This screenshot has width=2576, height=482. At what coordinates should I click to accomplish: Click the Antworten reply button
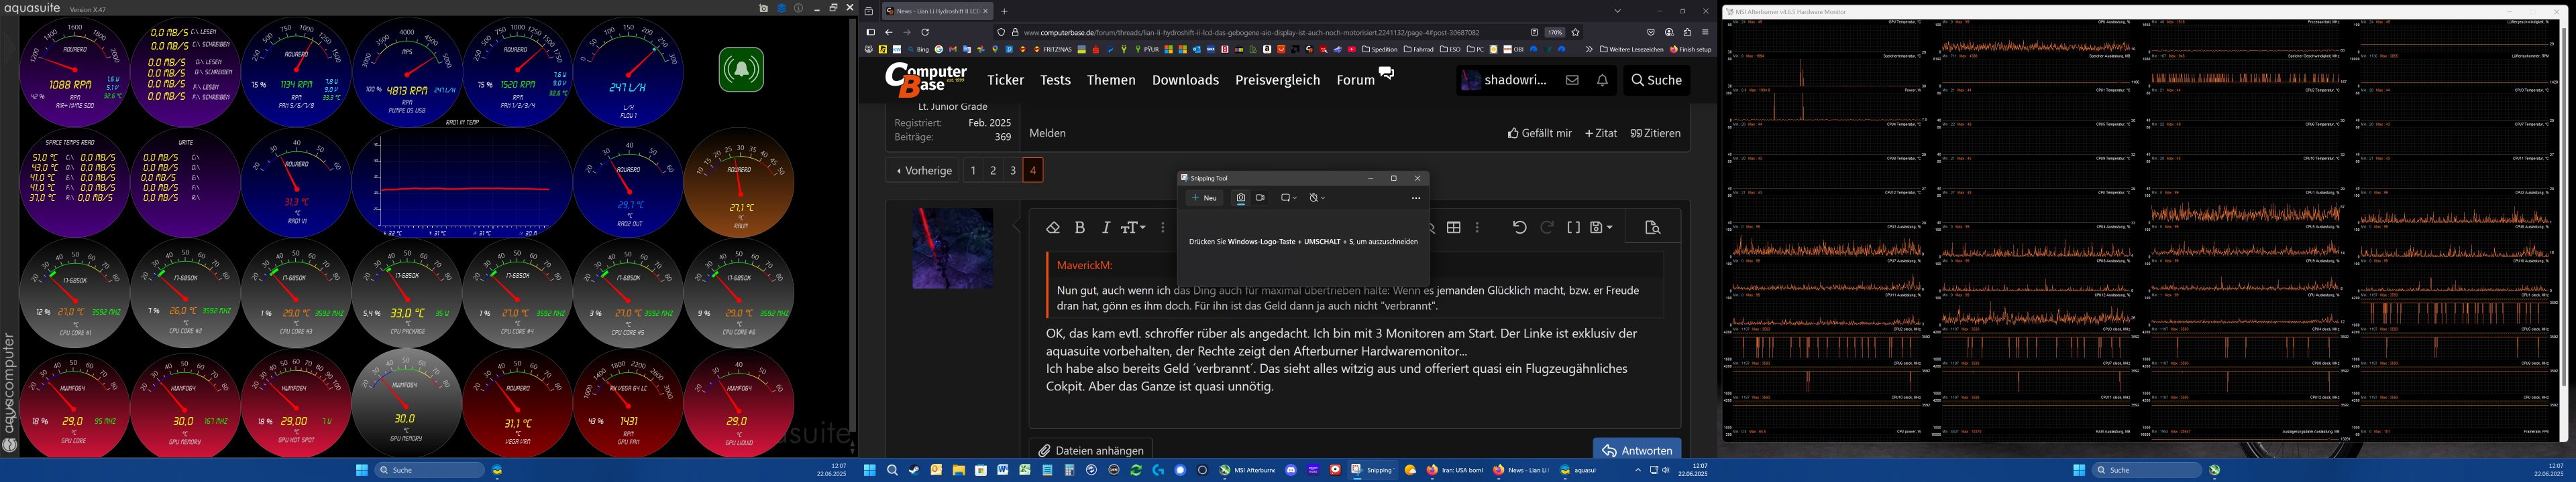[x=1636, y=449]
